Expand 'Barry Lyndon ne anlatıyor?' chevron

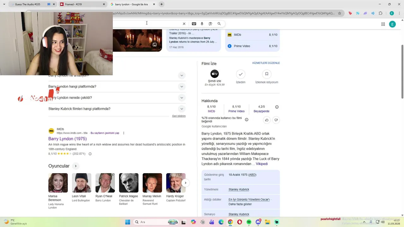(181, 75)
